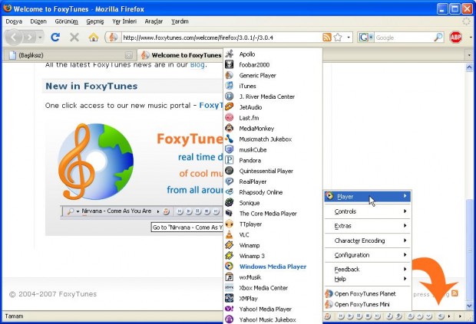Pick Quintessential Player
Viewport: 476px width, 324px height.
[x=273, y=171]
